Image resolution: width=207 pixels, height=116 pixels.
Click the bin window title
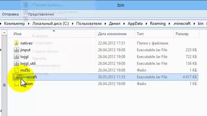click(x=121, y=5)
